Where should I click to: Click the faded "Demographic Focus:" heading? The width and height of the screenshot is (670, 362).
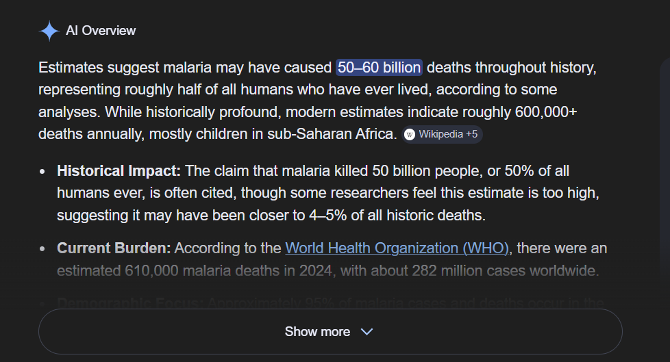(130, 302)
